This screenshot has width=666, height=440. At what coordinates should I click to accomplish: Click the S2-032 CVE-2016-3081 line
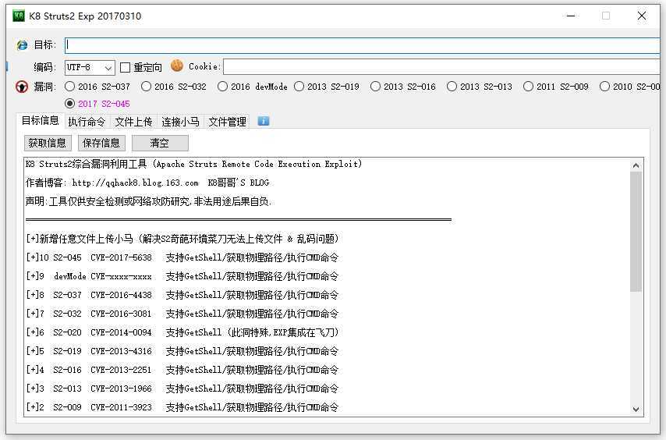click(x=182, y=314)
